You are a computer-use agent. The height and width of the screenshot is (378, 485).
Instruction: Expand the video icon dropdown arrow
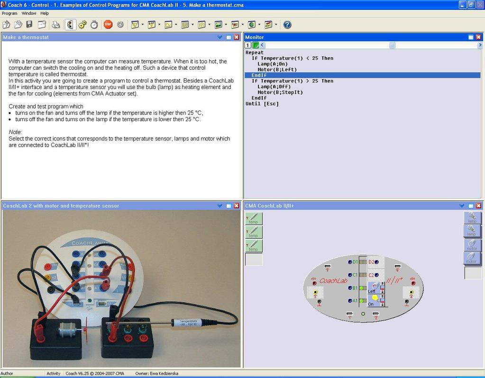[x=243, y=25]
